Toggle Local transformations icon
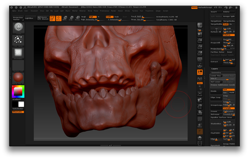The width and height of the screenshot is (249, 159). 199,72
